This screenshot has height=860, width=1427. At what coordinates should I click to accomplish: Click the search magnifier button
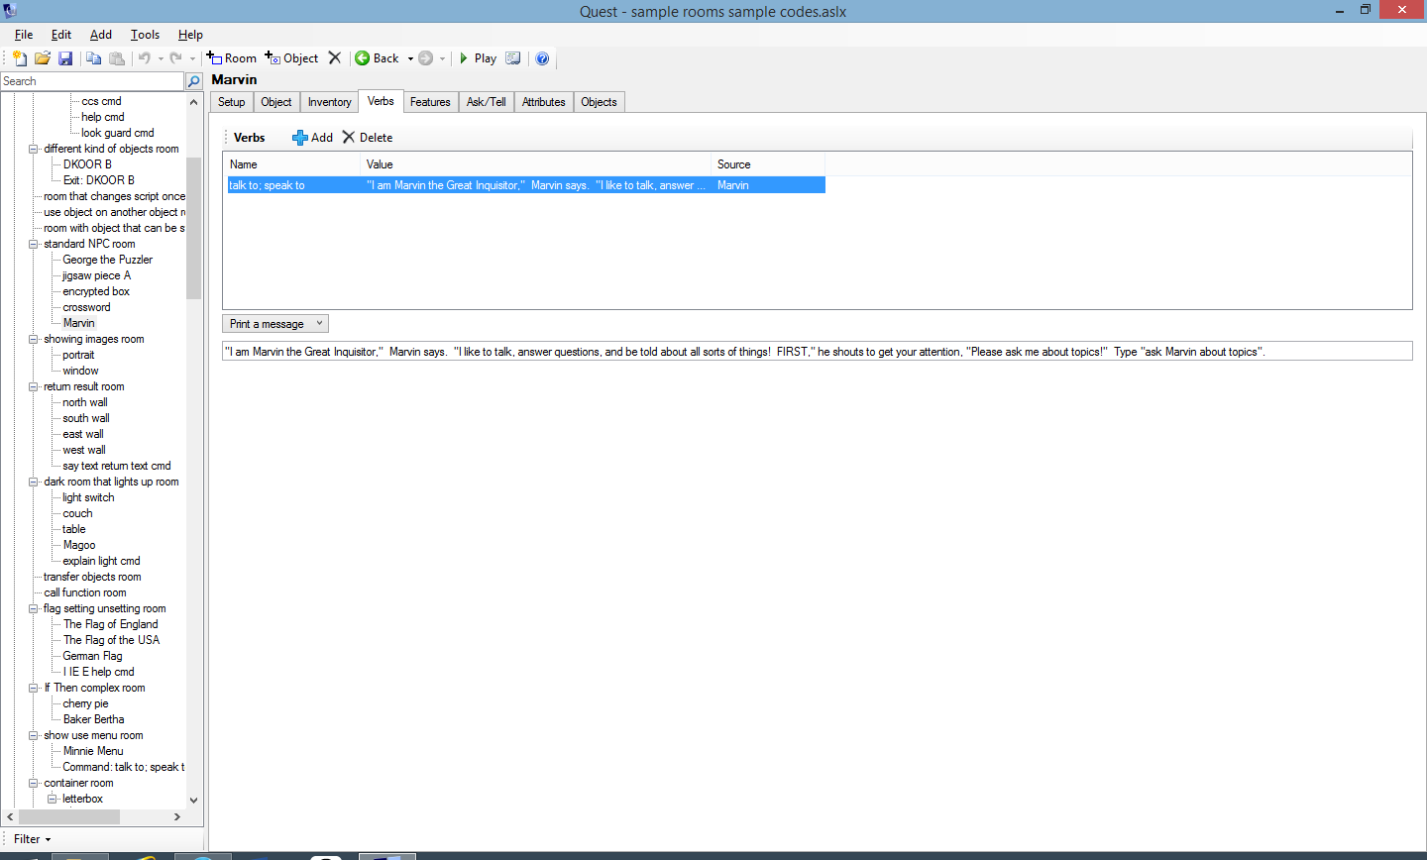194,81
